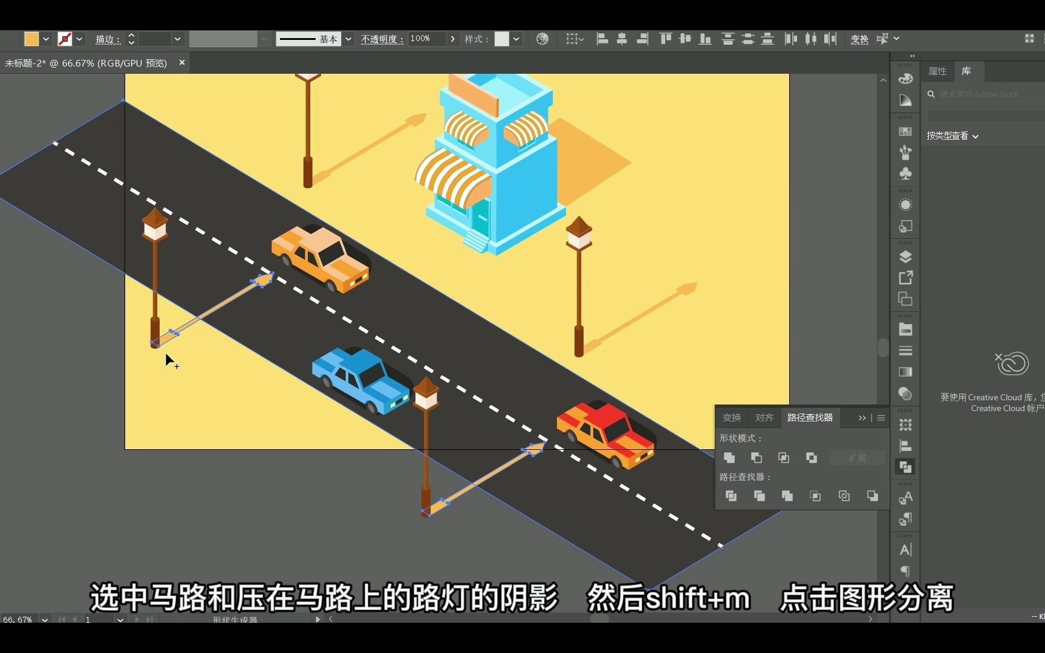Switch to the 属性 panel tab

[x=937, y=71]
